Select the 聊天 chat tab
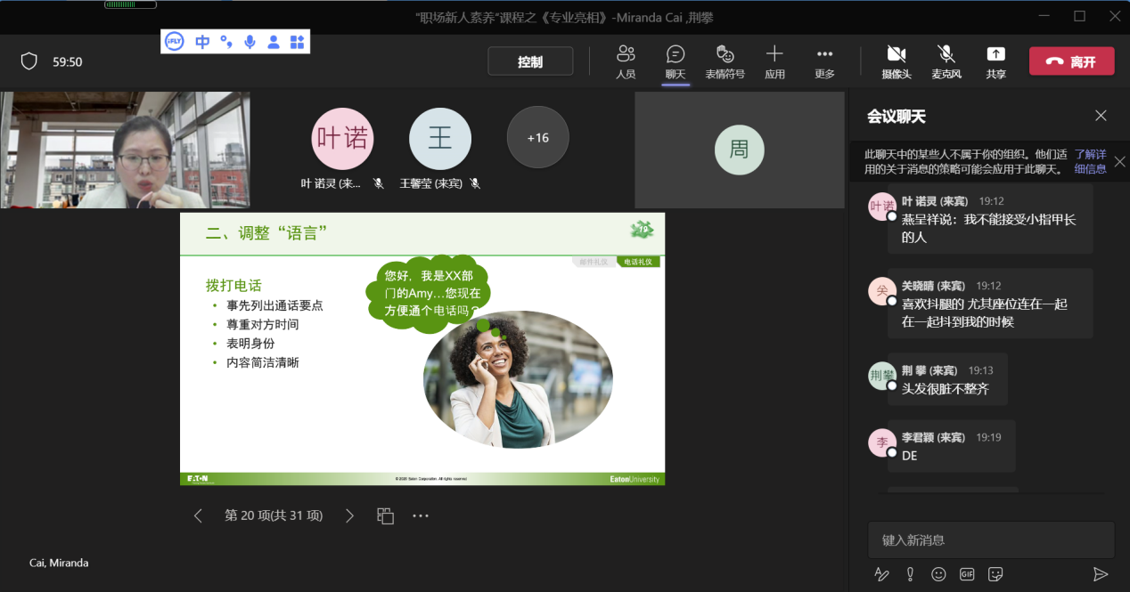The image size is (1130, 592). [x=675, y=62]
